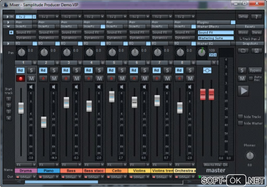Image resolution: width=267 pixels, height=187 pixels.
Task: Select start track 1 button
Action: coord(9,99)
